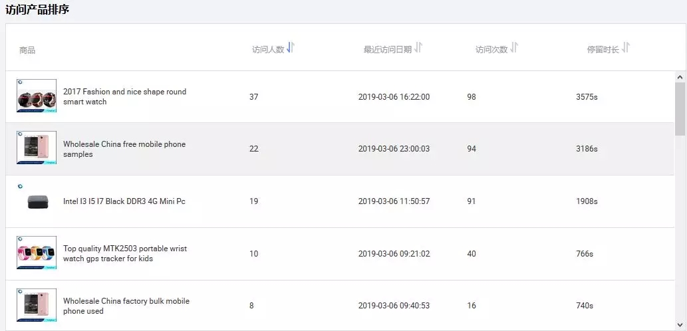Open "Wholesale China free mobile phone samples" link

[x=124, y=149]
